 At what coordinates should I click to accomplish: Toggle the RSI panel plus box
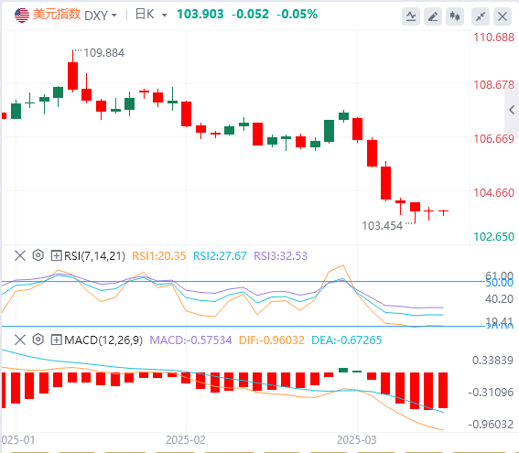(56, 255)
